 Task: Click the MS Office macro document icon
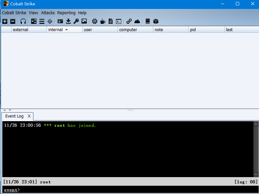(111, 21)
